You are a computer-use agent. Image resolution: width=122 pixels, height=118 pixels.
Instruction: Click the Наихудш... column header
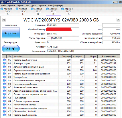click(78, 56)
